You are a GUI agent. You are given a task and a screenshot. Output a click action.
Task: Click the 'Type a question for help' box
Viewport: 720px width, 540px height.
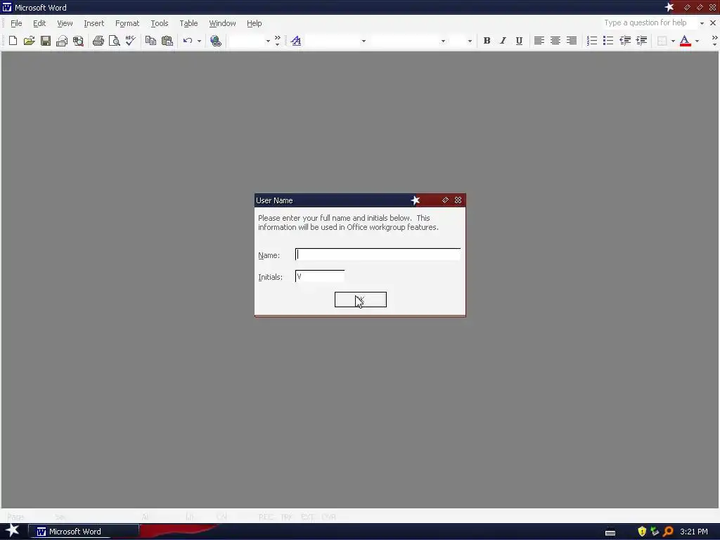coord(649,23)
